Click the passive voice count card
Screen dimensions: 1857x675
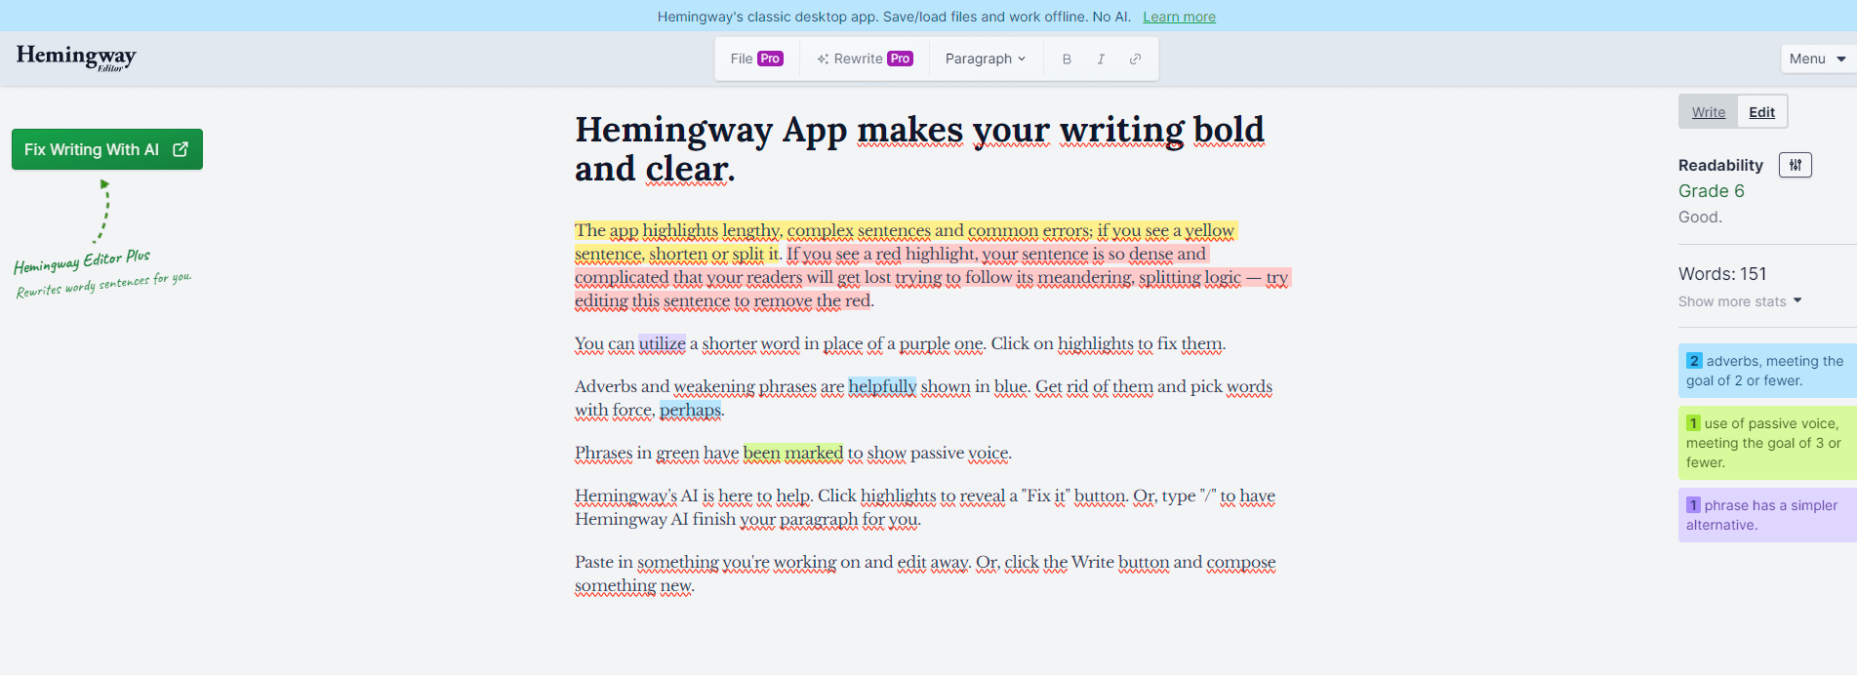1767,443
